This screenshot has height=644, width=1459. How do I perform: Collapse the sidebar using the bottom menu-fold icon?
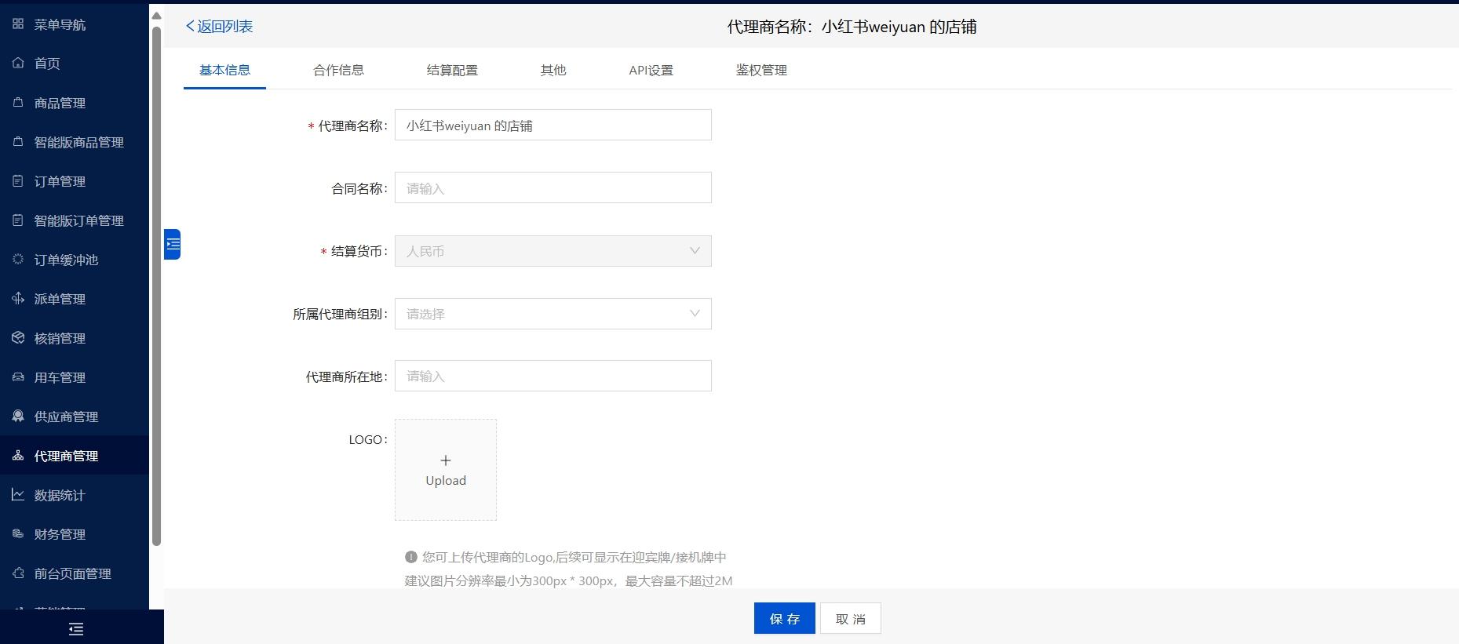[x=76, y=628]
